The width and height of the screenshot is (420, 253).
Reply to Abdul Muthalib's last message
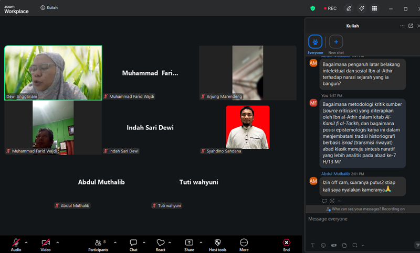click(x=324, y=201)
